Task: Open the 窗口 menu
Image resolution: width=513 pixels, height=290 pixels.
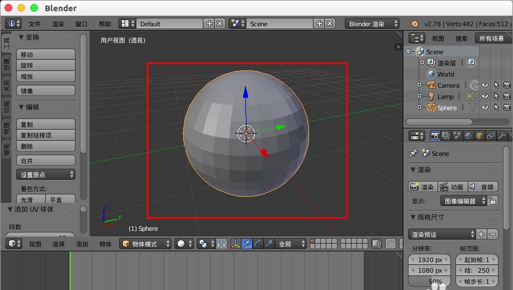Action: click(x=82, y=24)
